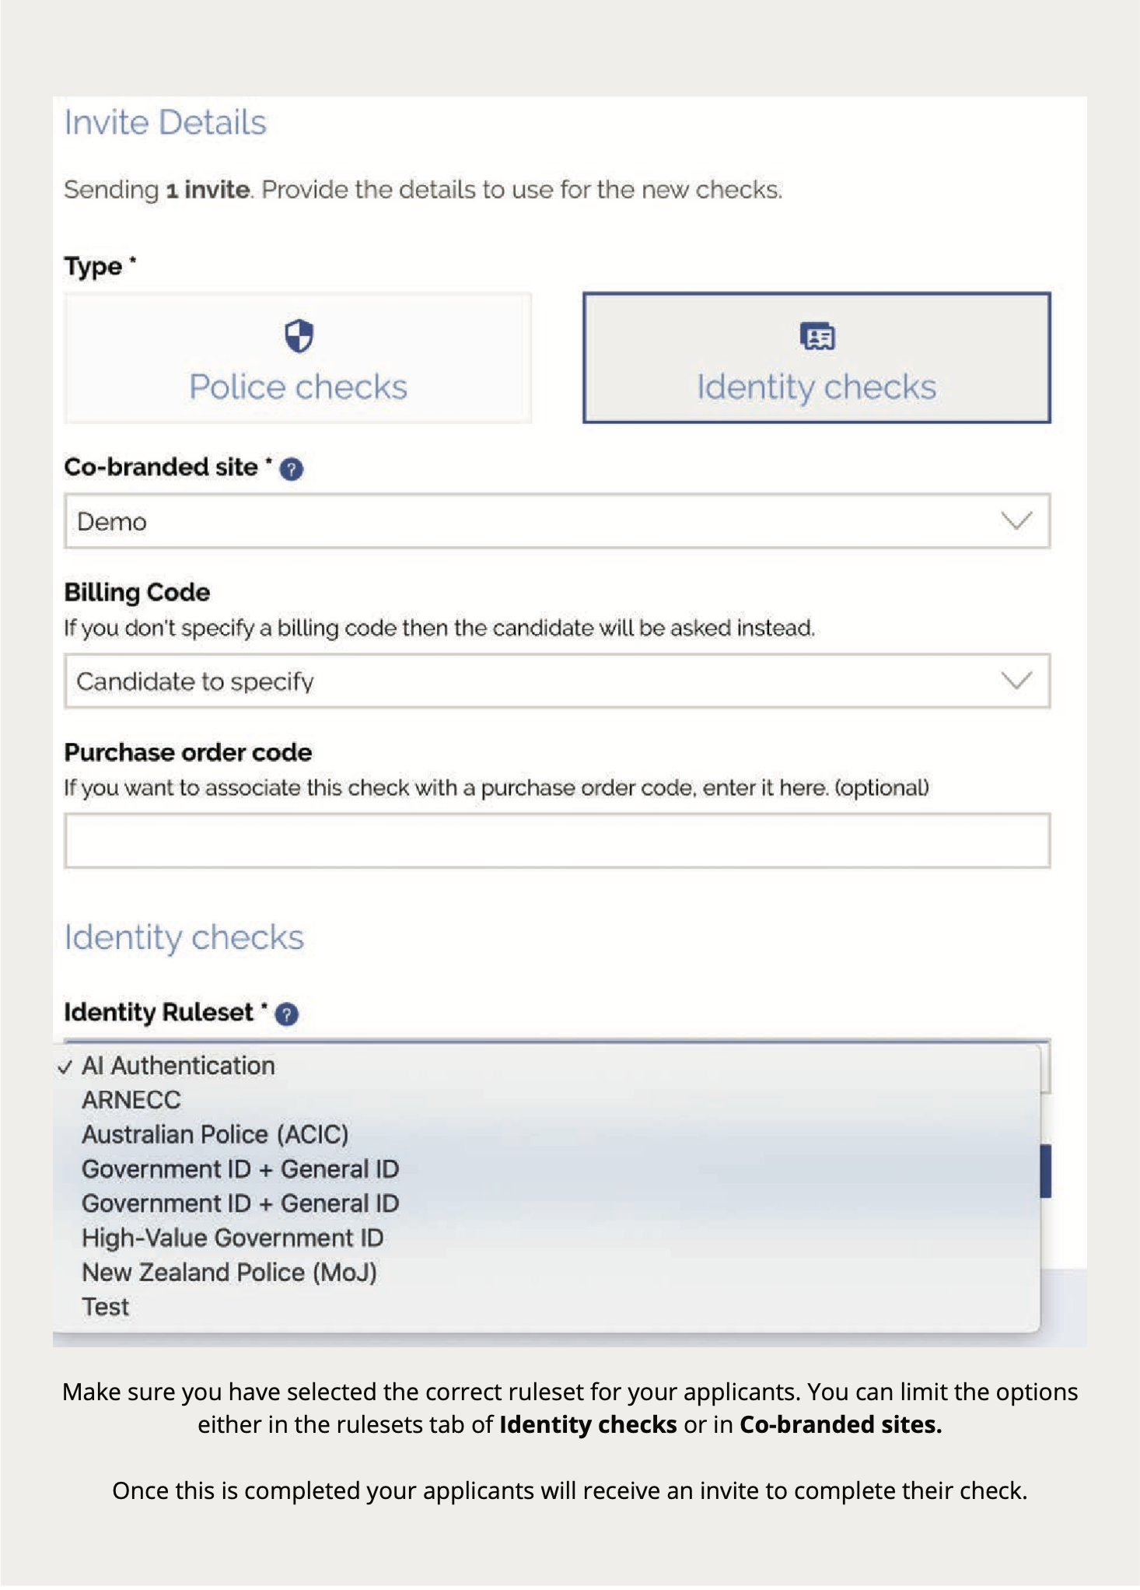Select High-Value Government ID option
This screenshot has width=1140, height=1590.
(x=233, y=1238)
